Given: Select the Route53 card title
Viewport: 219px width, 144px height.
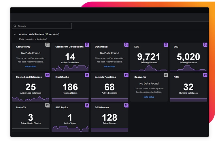Looking at the screenshot, I should coord(21,107).
